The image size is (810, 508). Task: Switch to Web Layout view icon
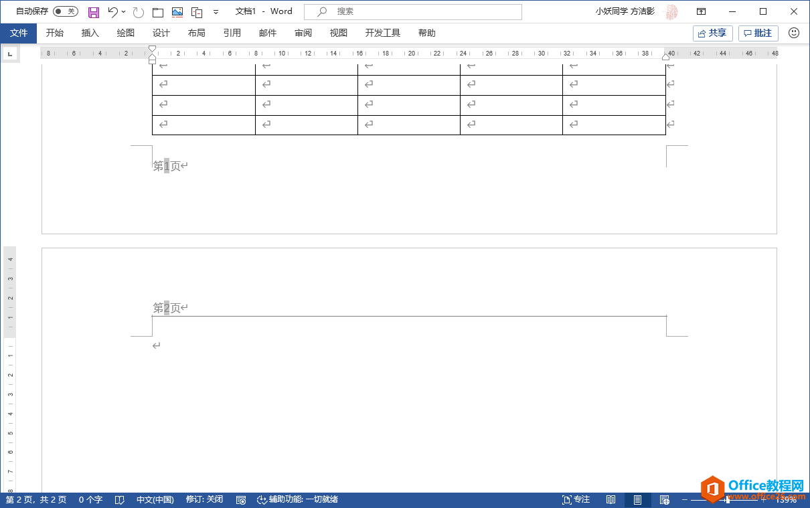pyautogui.click(x=664, y=500)
